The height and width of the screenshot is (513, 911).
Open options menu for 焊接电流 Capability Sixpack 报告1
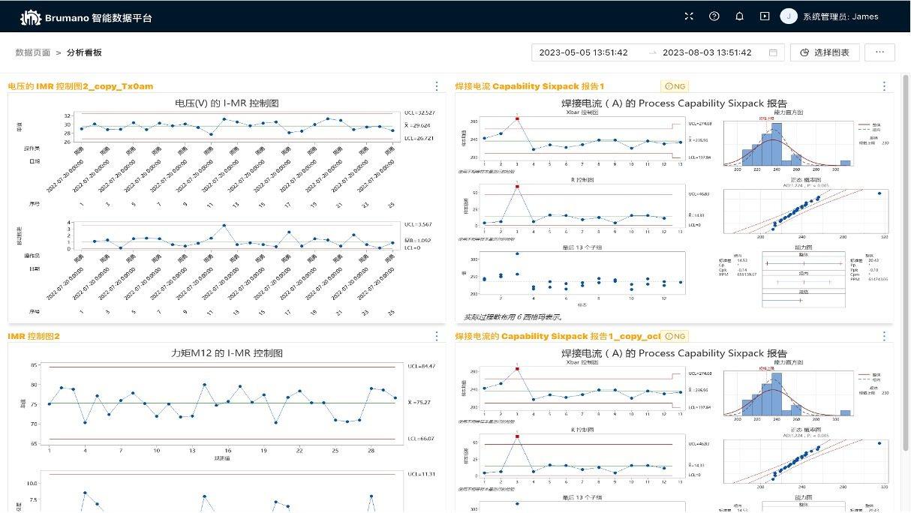click(x=884, y=86)
